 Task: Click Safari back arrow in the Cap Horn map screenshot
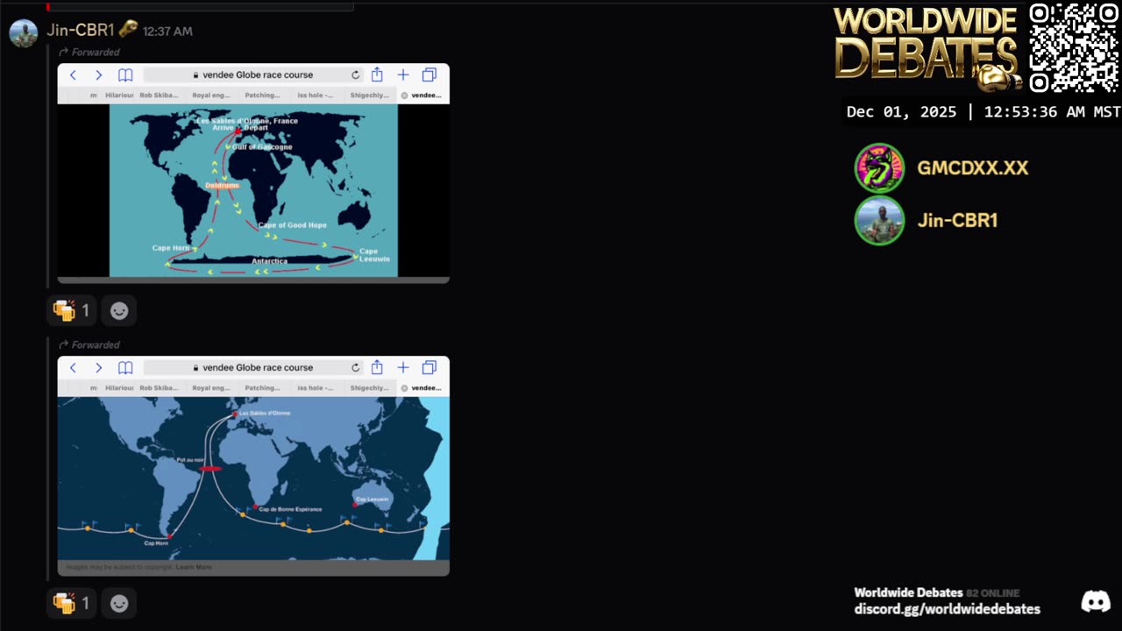pos(73,368)
